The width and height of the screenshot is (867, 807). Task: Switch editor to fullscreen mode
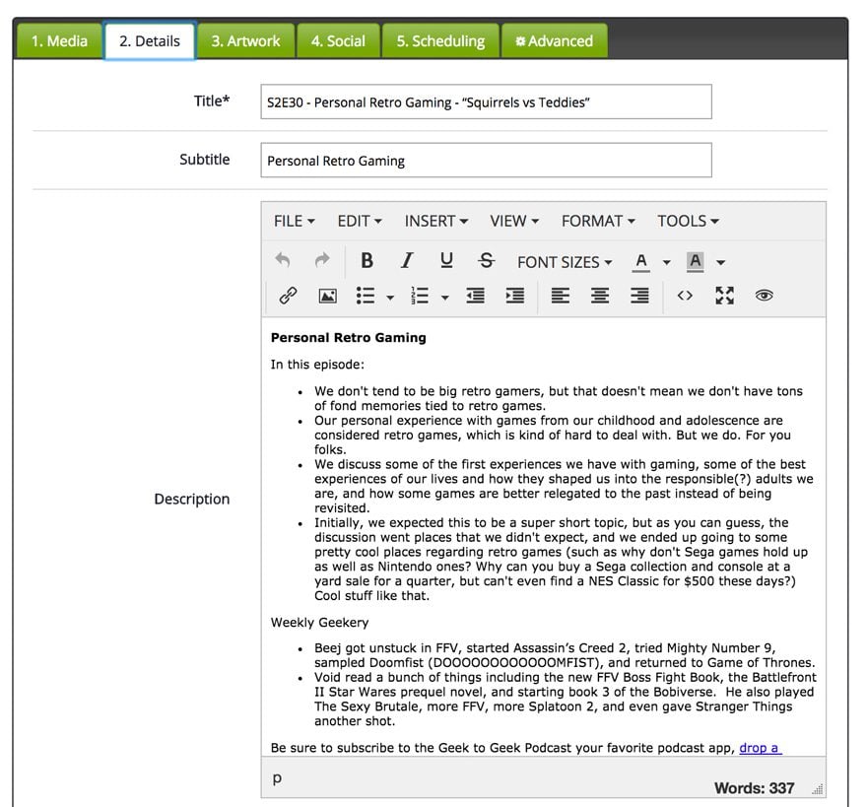tap(724, 296)
